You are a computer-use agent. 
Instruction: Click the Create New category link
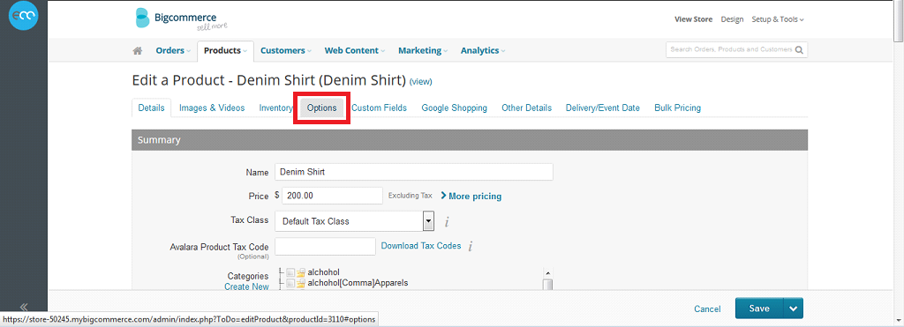point(246,286)
